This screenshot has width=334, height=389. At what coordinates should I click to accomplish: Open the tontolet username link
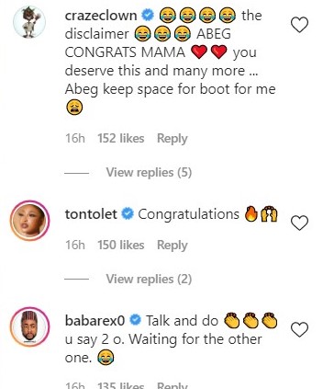click(91, 214)
